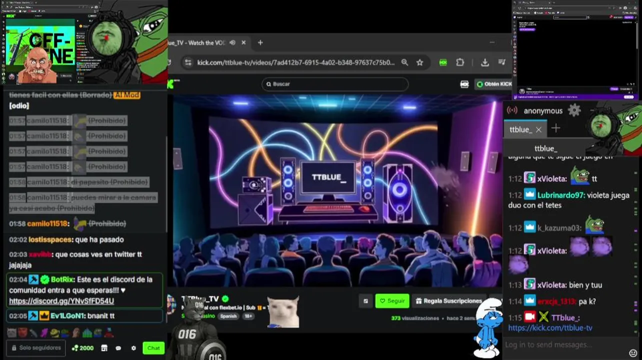Image resolution: width=642 pixels, height=360 pixels.
Task: Select the Spanish language tag
Action: click(x=228, y=316)
